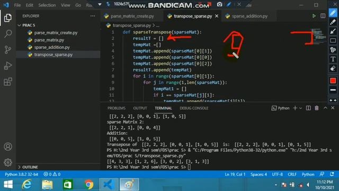Select the Bandicam rectangle tool
The height and width of the screenshot is (191, 339).
(x=333, y=40)
